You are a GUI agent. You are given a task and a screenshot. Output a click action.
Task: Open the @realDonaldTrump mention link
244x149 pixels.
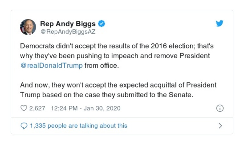coord(51,66)
